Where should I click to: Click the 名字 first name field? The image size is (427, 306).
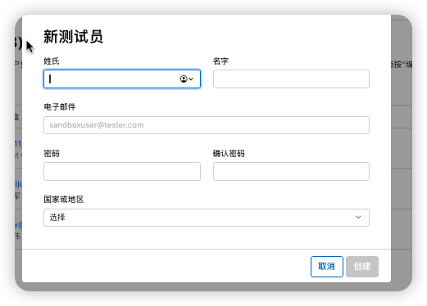point(291,79)
